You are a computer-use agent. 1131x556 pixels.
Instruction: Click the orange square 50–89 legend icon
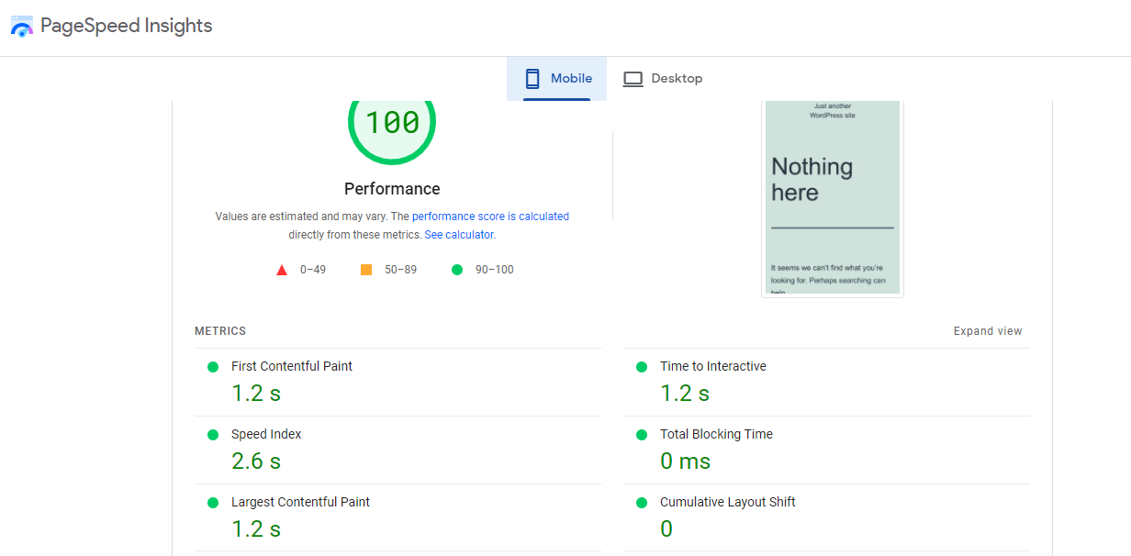366,270
